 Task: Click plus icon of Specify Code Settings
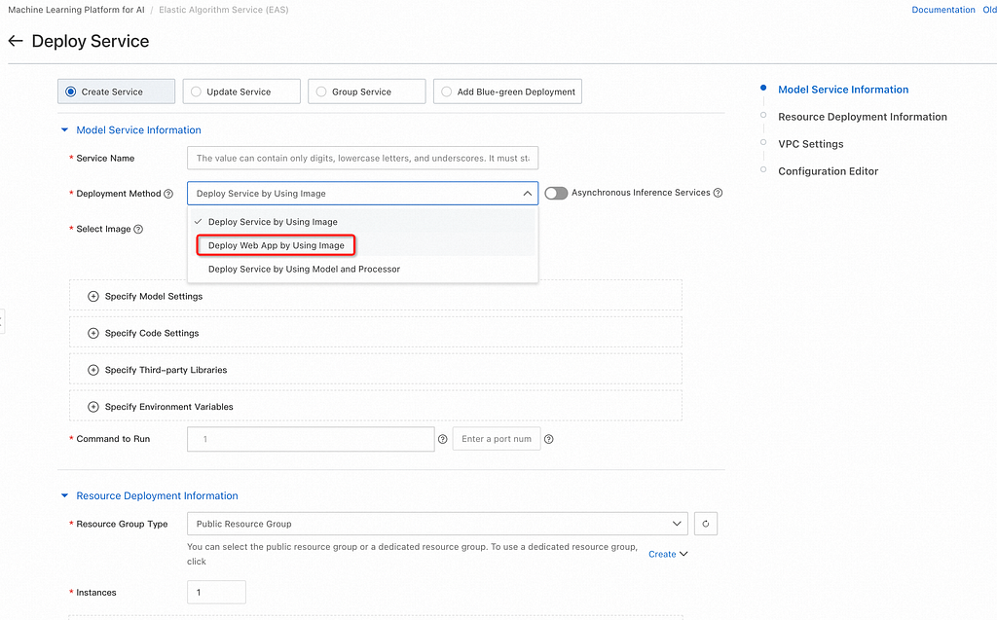click(93, 333)
